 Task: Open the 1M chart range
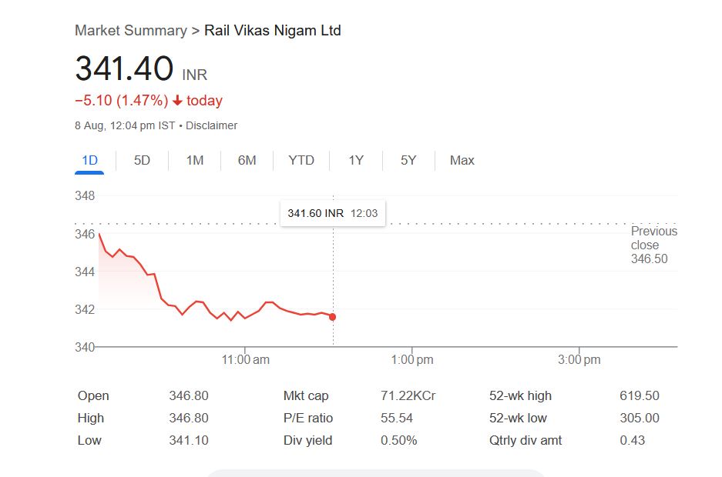pos(195,160)
